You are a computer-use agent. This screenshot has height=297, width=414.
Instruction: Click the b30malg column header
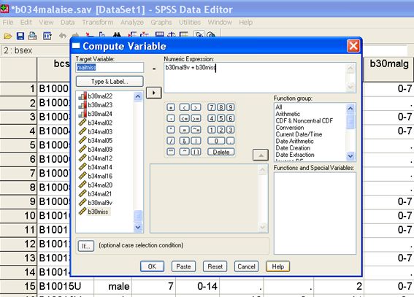(389, 69)
